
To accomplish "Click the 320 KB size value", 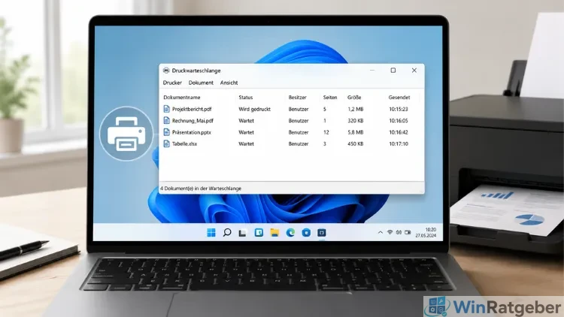I will (x=356, y=121).
